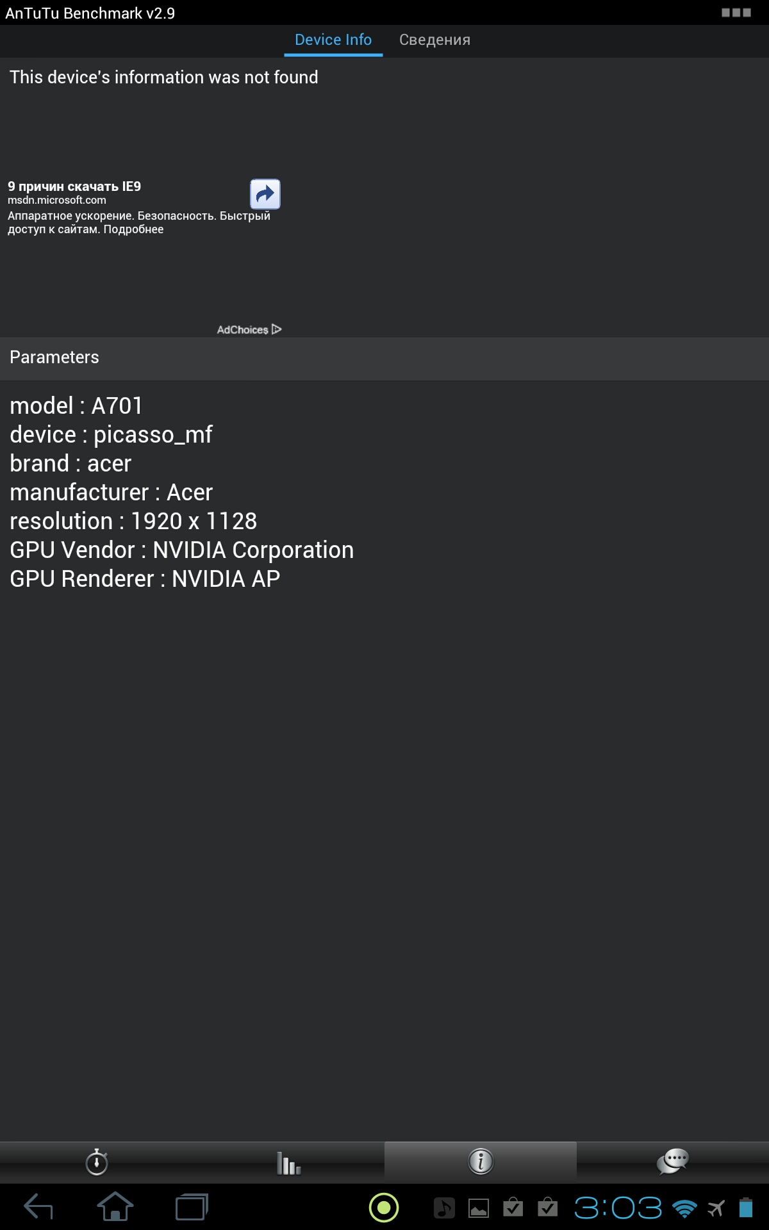Open the three-square overflow menu
The image size is (769, 1230).
pyautogui.click(x=736, y=13)
